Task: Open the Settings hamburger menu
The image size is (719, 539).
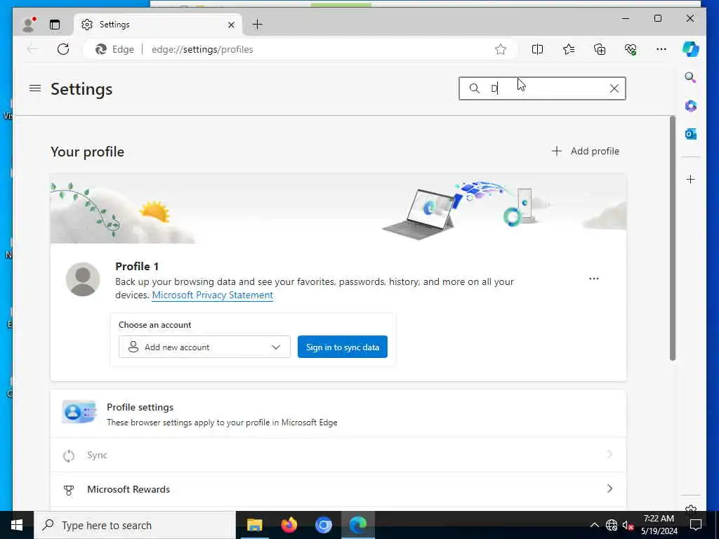Action: coord(35,88)
